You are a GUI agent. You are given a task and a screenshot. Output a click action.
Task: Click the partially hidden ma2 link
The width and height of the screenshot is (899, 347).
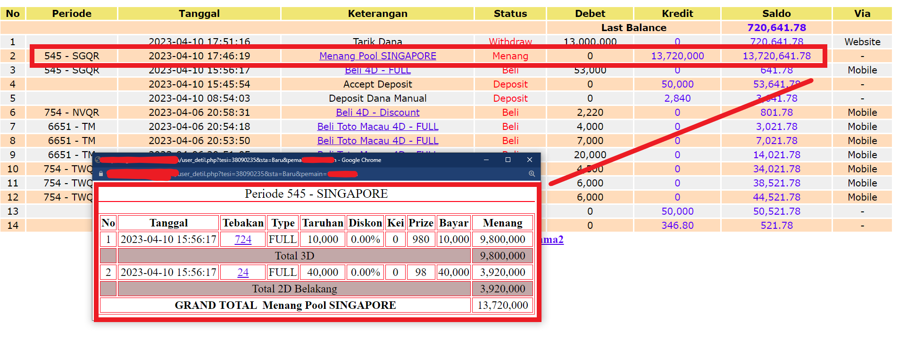tap(552, 239)
